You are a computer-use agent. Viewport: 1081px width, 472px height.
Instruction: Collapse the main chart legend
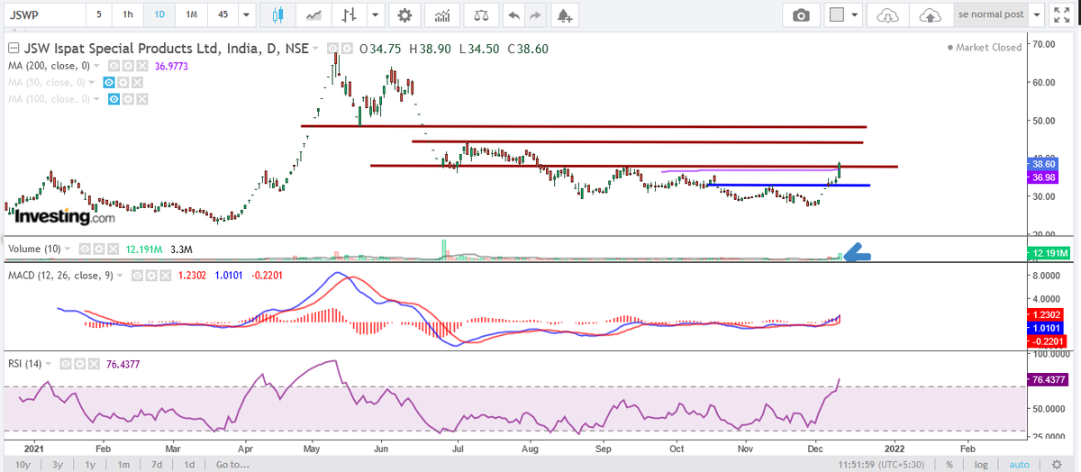coord(13,49)
